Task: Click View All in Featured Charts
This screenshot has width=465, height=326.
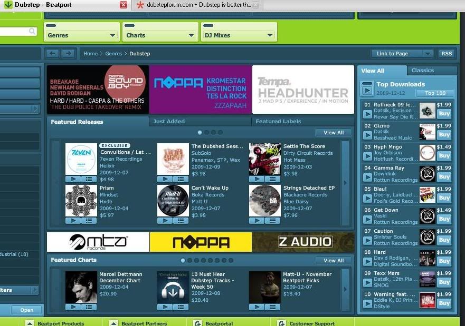Action: coord(334,261)
